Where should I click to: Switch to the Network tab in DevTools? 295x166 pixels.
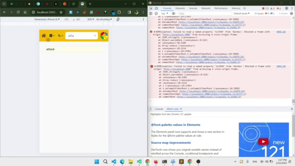(x=206, y=8)
